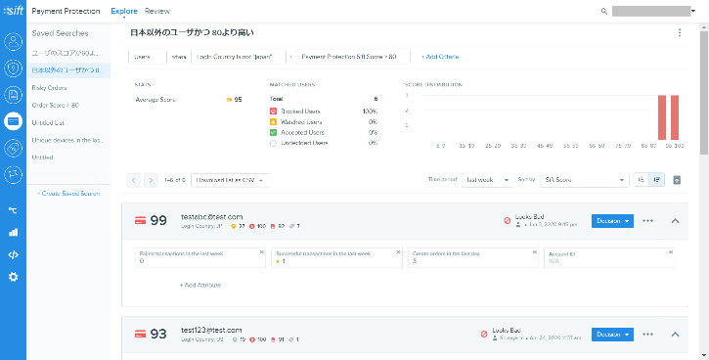Select the 日本以外のユーザかつ saved search
The width and height of the screenshot is (709, 360).
pos(68,70)
